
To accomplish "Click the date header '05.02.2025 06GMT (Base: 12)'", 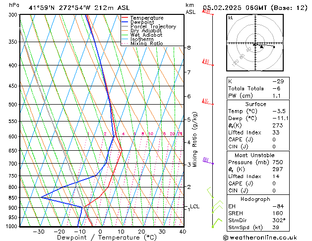I will [x=255, y=8].
